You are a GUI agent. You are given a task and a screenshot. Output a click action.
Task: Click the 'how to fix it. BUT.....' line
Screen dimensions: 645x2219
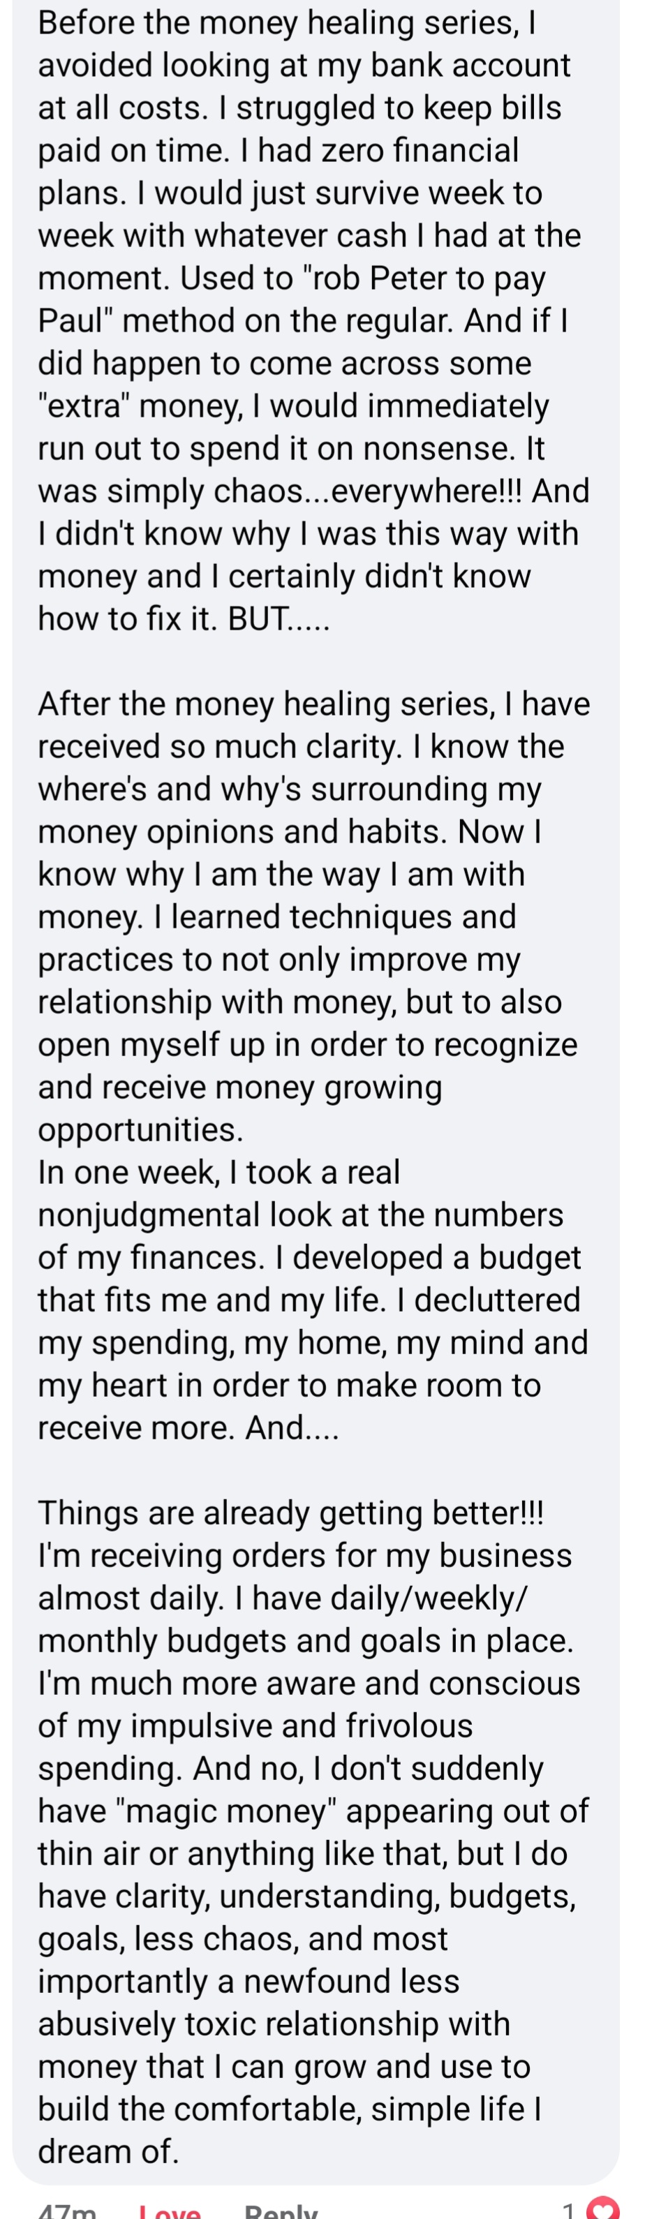(184, 618)
